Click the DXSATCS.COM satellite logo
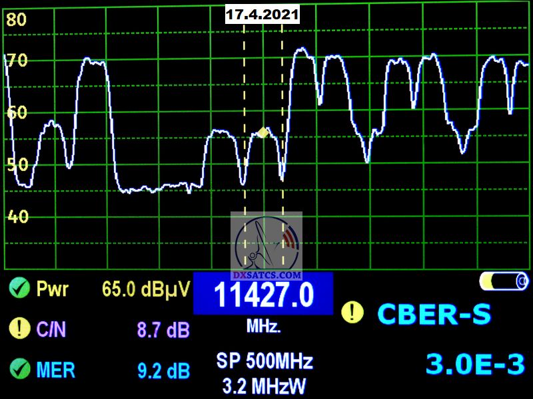Screen dimensions: 533x399 266,246
